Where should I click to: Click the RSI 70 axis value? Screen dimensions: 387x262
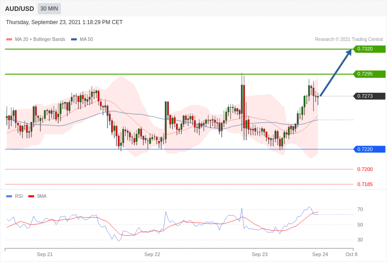coord(360,210)
